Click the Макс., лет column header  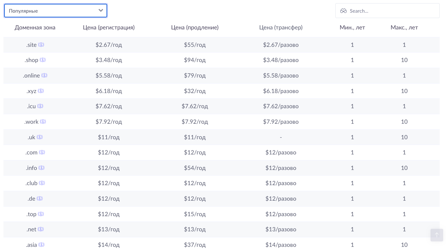[x=404, y=28]
